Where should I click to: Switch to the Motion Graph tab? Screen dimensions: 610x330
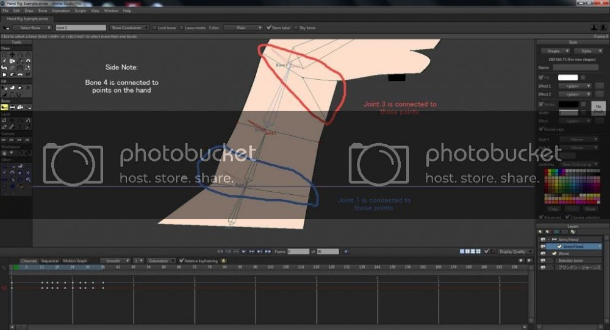click(75, 261)
